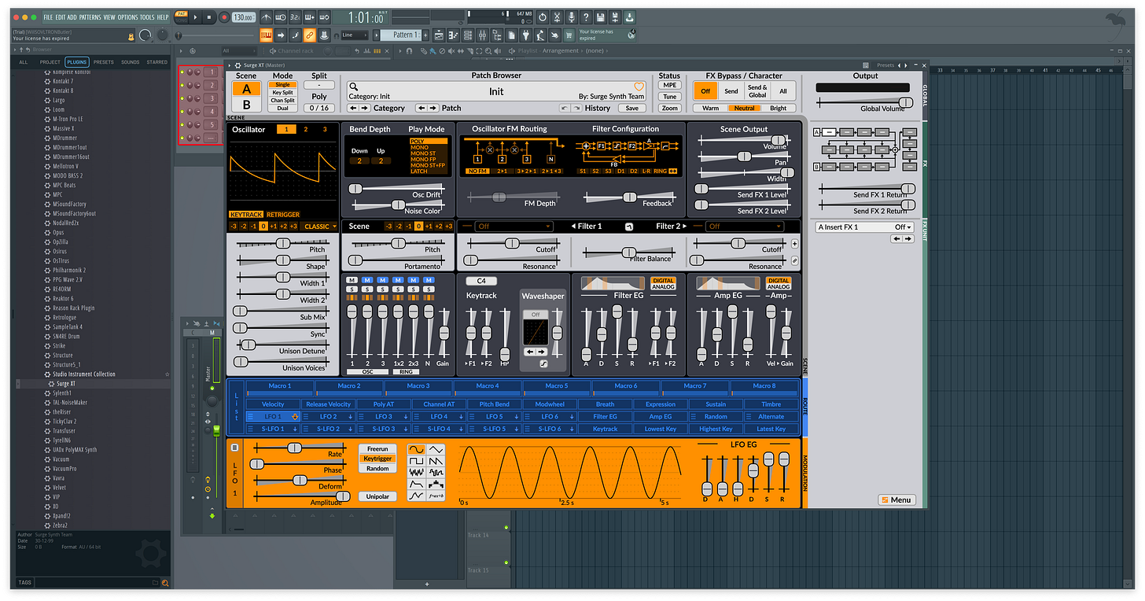Toggle the RETRIGGER oscillator option
The height and width of the screenshot is (601, 1145).
click(282, 214)
